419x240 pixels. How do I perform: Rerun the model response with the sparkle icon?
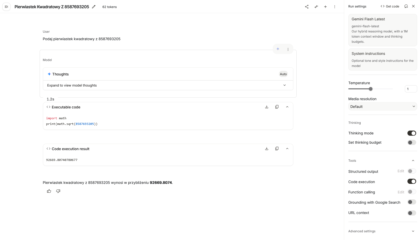coord(278,49)
